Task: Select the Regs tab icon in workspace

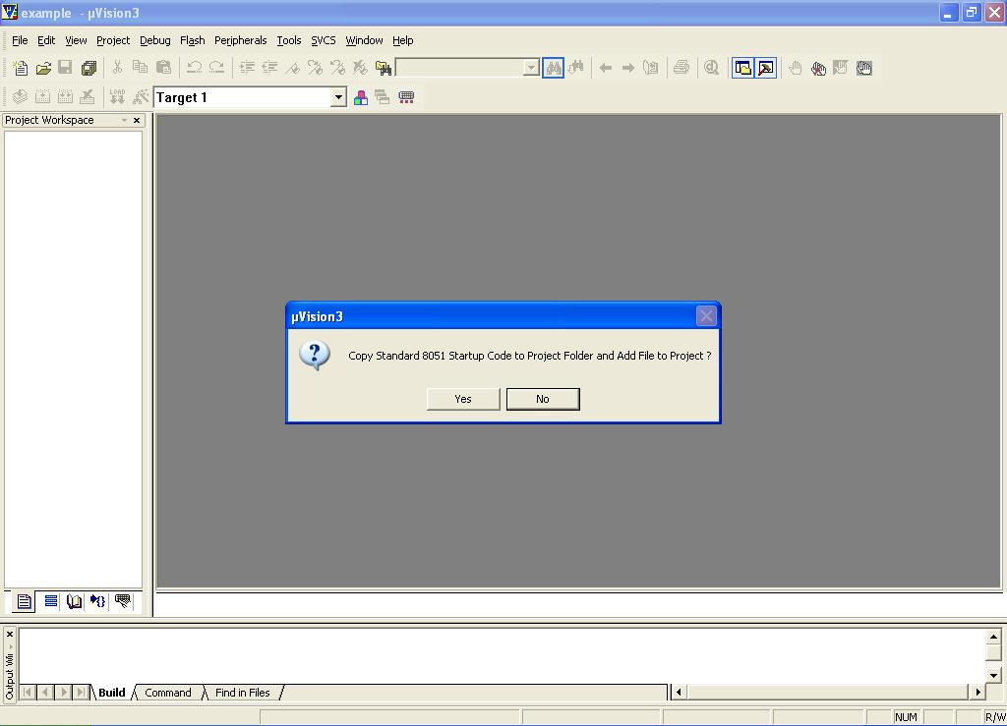Action: 50,601
